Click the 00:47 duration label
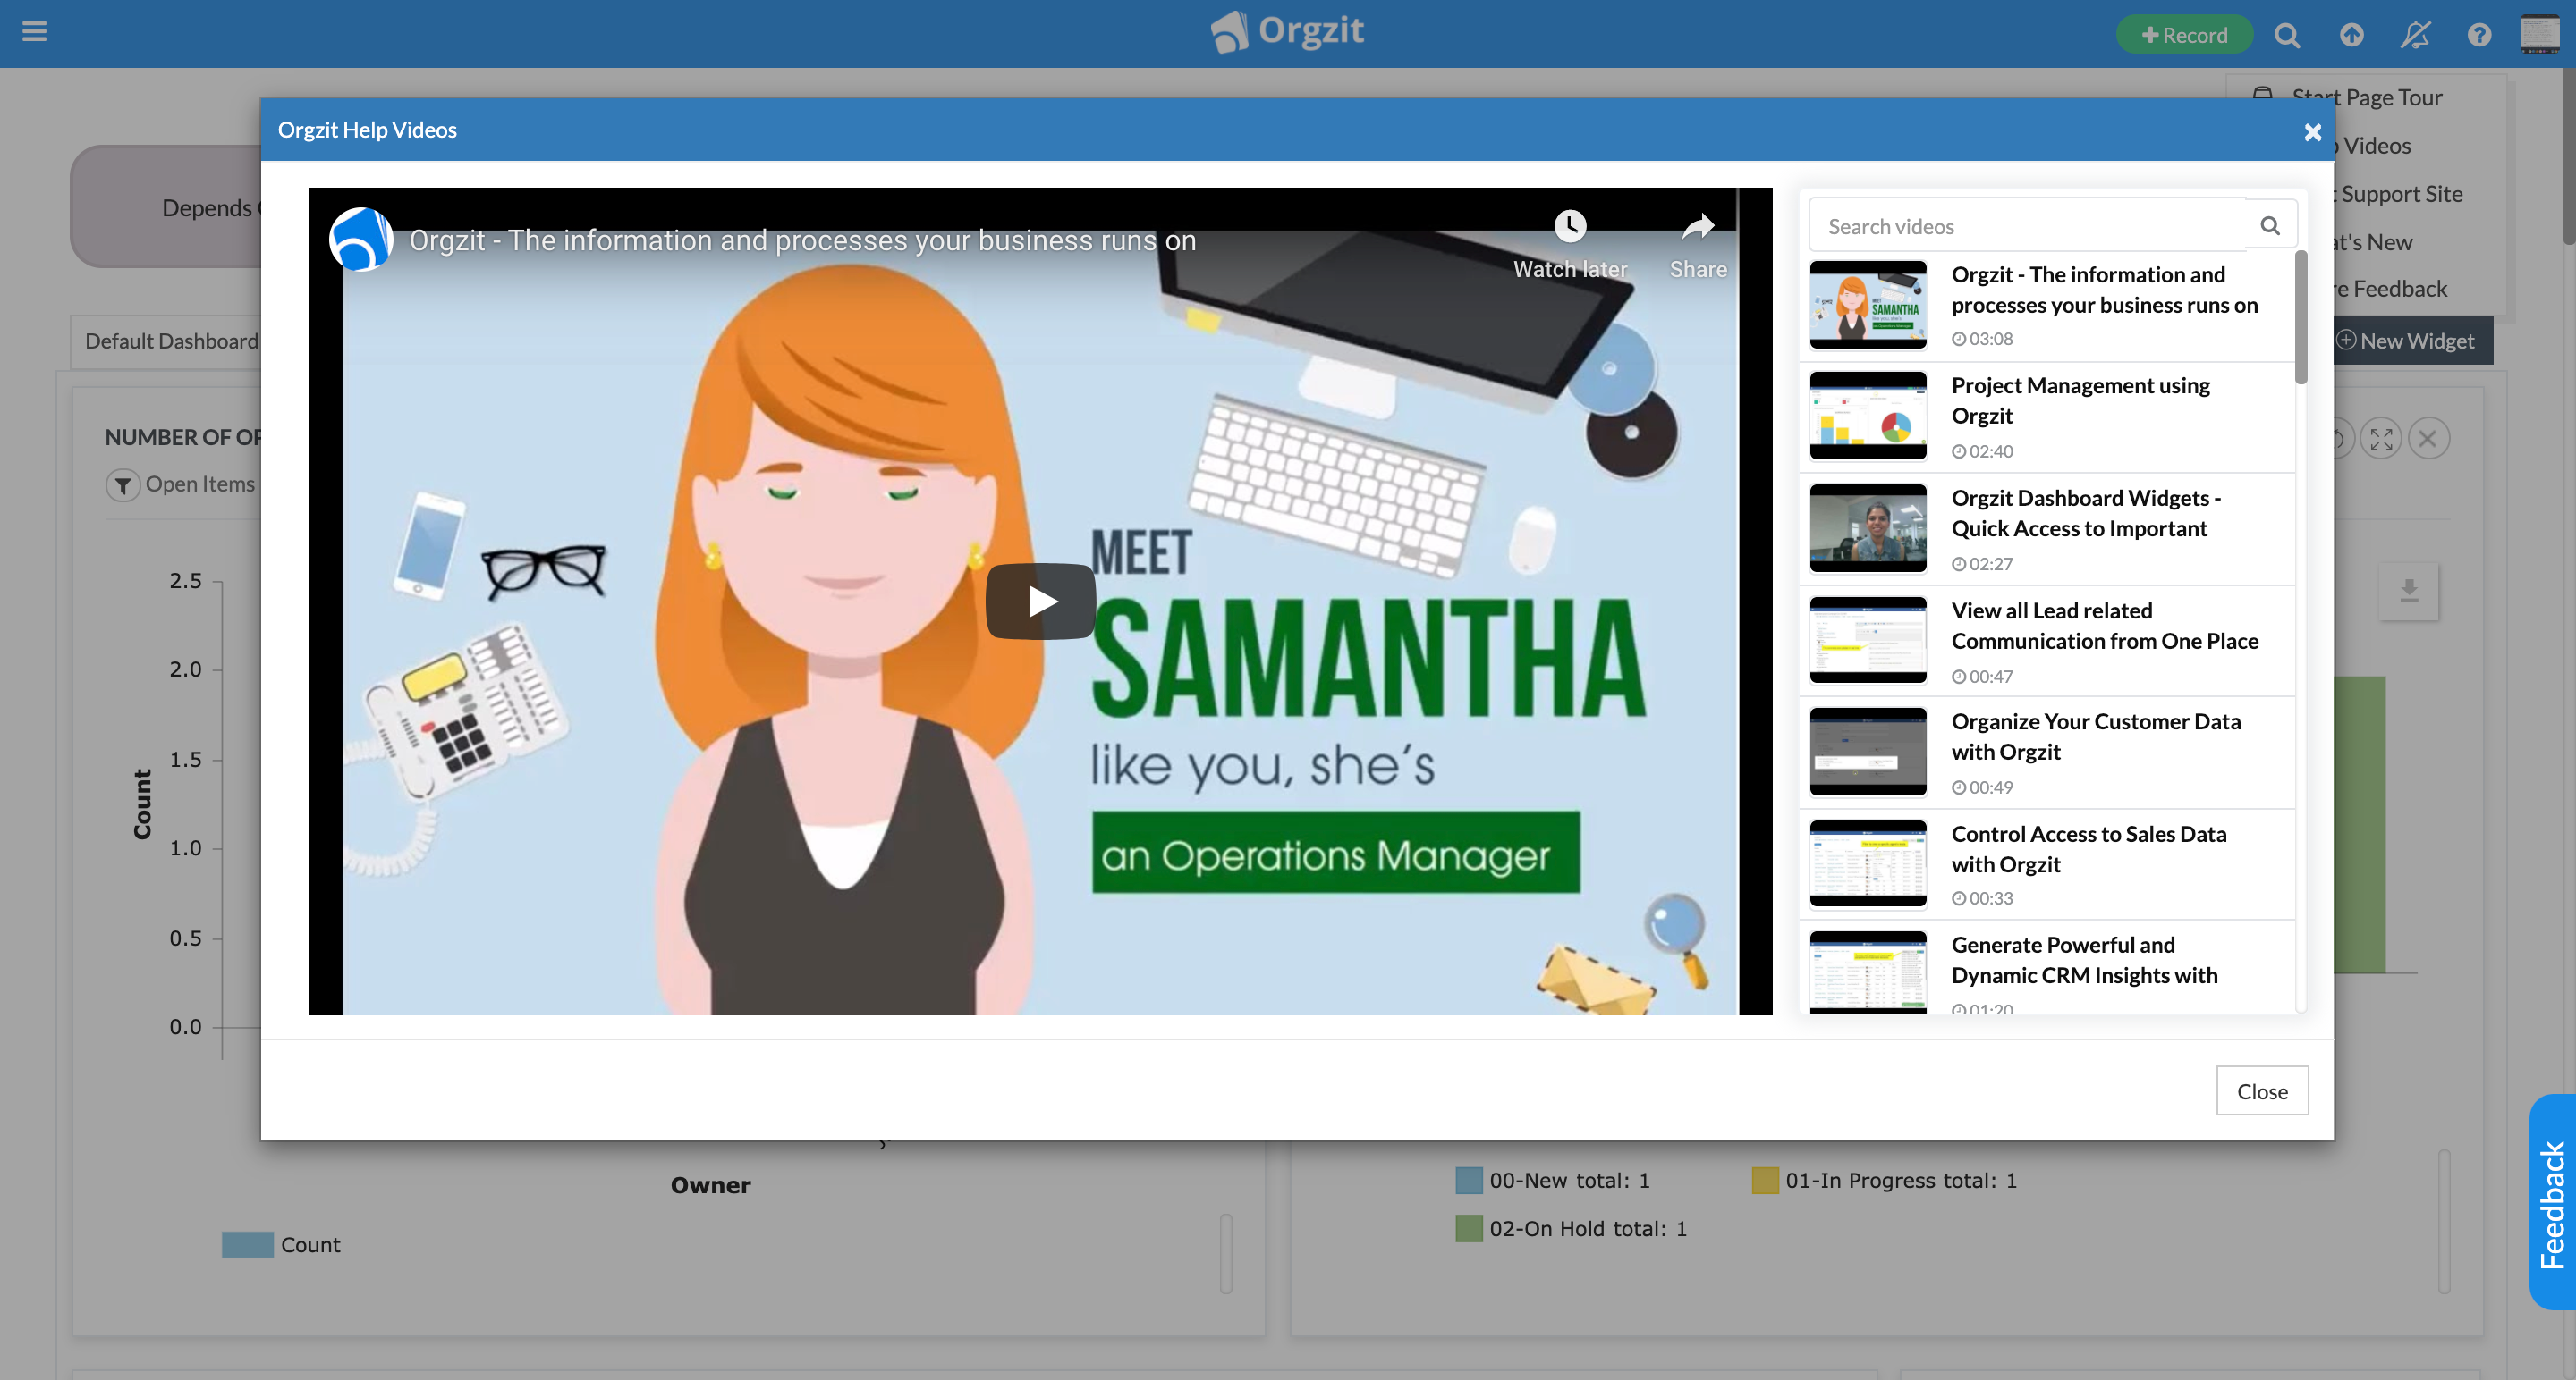2576x1380 pixels. [1982, 677]
